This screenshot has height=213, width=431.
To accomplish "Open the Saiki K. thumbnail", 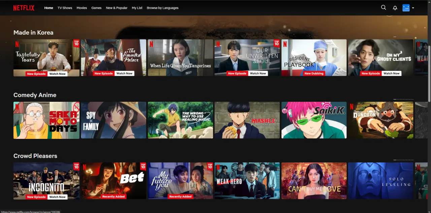I will tap(314, 120).
